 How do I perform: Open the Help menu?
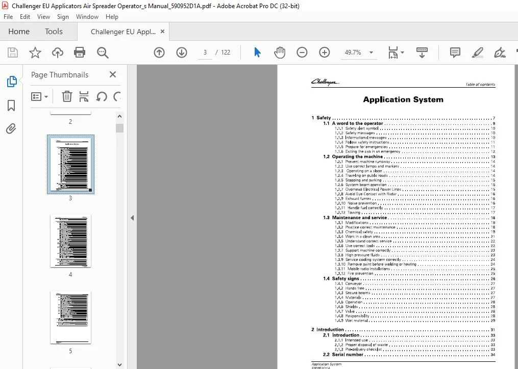pyautogui.click(x=112, y=17)
